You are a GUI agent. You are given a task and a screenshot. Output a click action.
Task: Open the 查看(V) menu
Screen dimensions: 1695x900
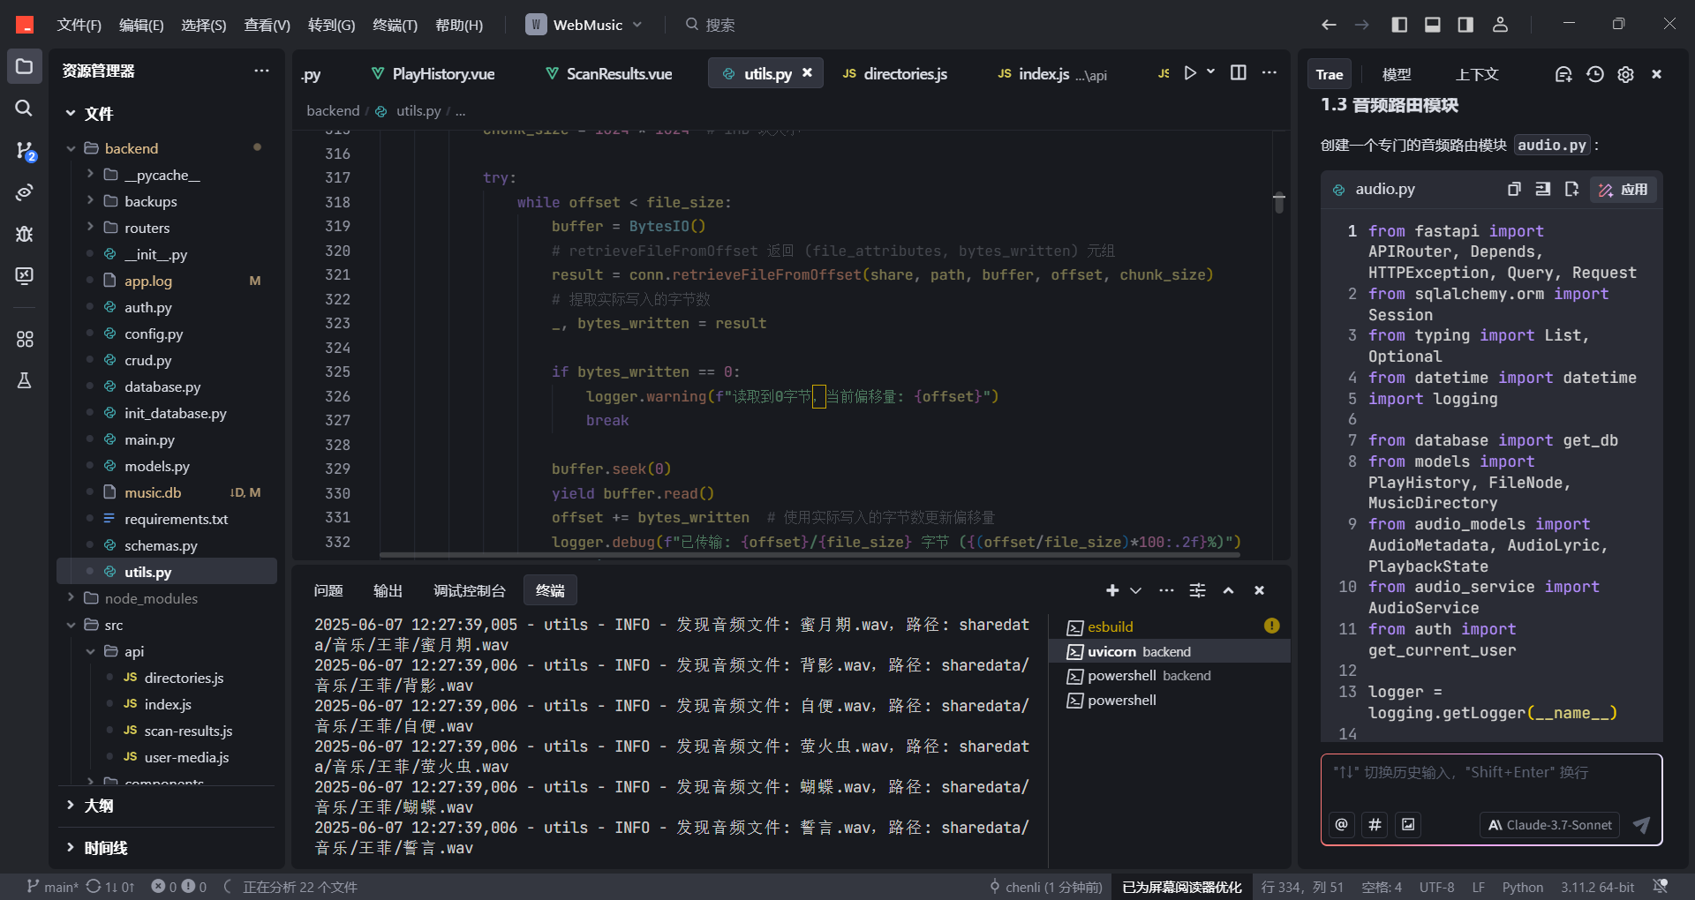pyautogui.click(x=267, y=25)
